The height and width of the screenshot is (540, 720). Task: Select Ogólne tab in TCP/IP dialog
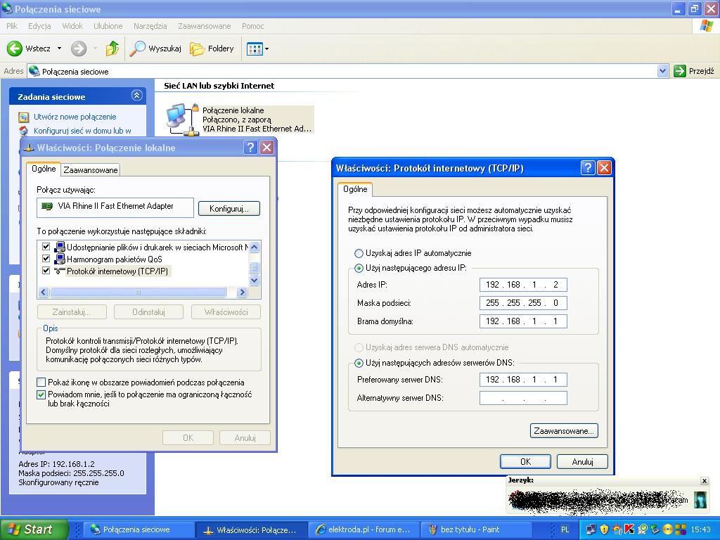point(355,189)
